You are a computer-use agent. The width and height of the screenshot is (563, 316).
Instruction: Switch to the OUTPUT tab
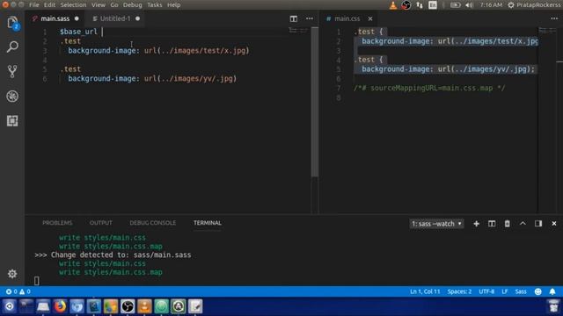pyautogui.click(x=101, y=223)
